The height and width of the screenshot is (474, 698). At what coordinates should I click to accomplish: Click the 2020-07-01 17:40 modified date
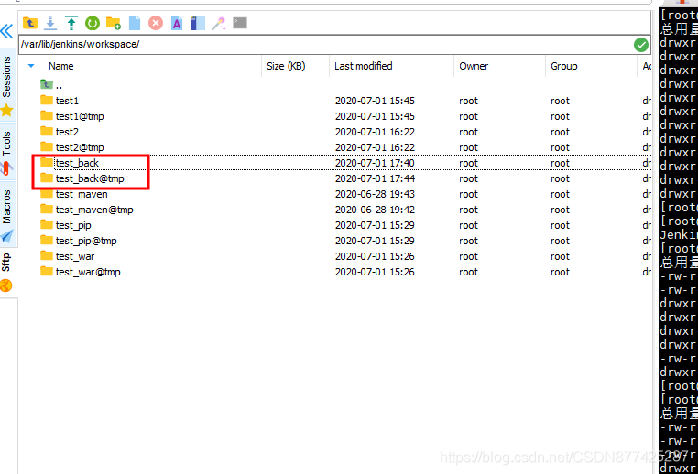375,163
